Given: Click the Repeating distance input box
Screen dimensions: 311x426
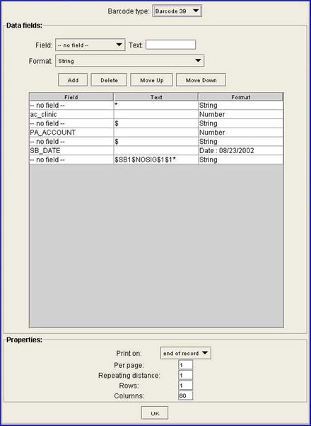Looking at the screenshot, I should point(186,375).
